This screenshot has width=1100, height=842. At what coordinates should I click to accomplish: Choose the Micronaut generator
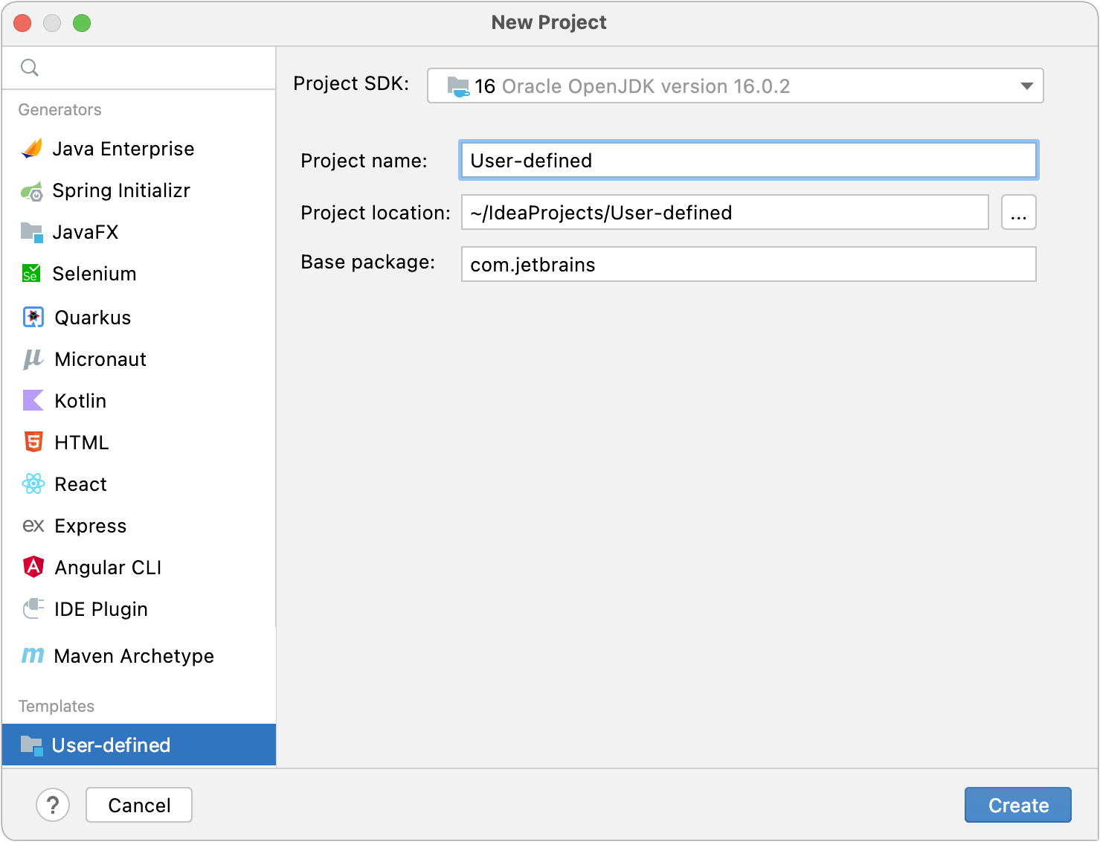point(139,359)
